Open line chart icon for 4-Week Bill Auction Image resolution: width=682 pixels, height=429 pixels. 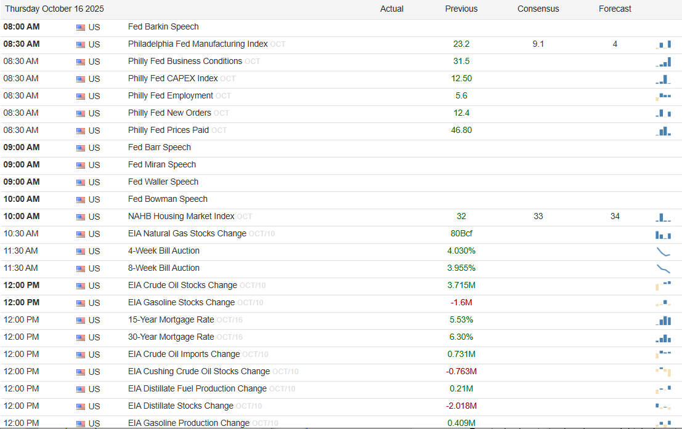tap(664, 251)
